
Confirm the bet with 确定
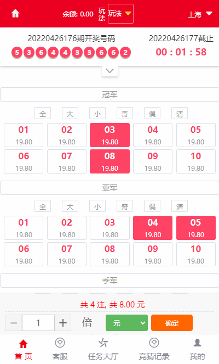(x=172, y=323)
